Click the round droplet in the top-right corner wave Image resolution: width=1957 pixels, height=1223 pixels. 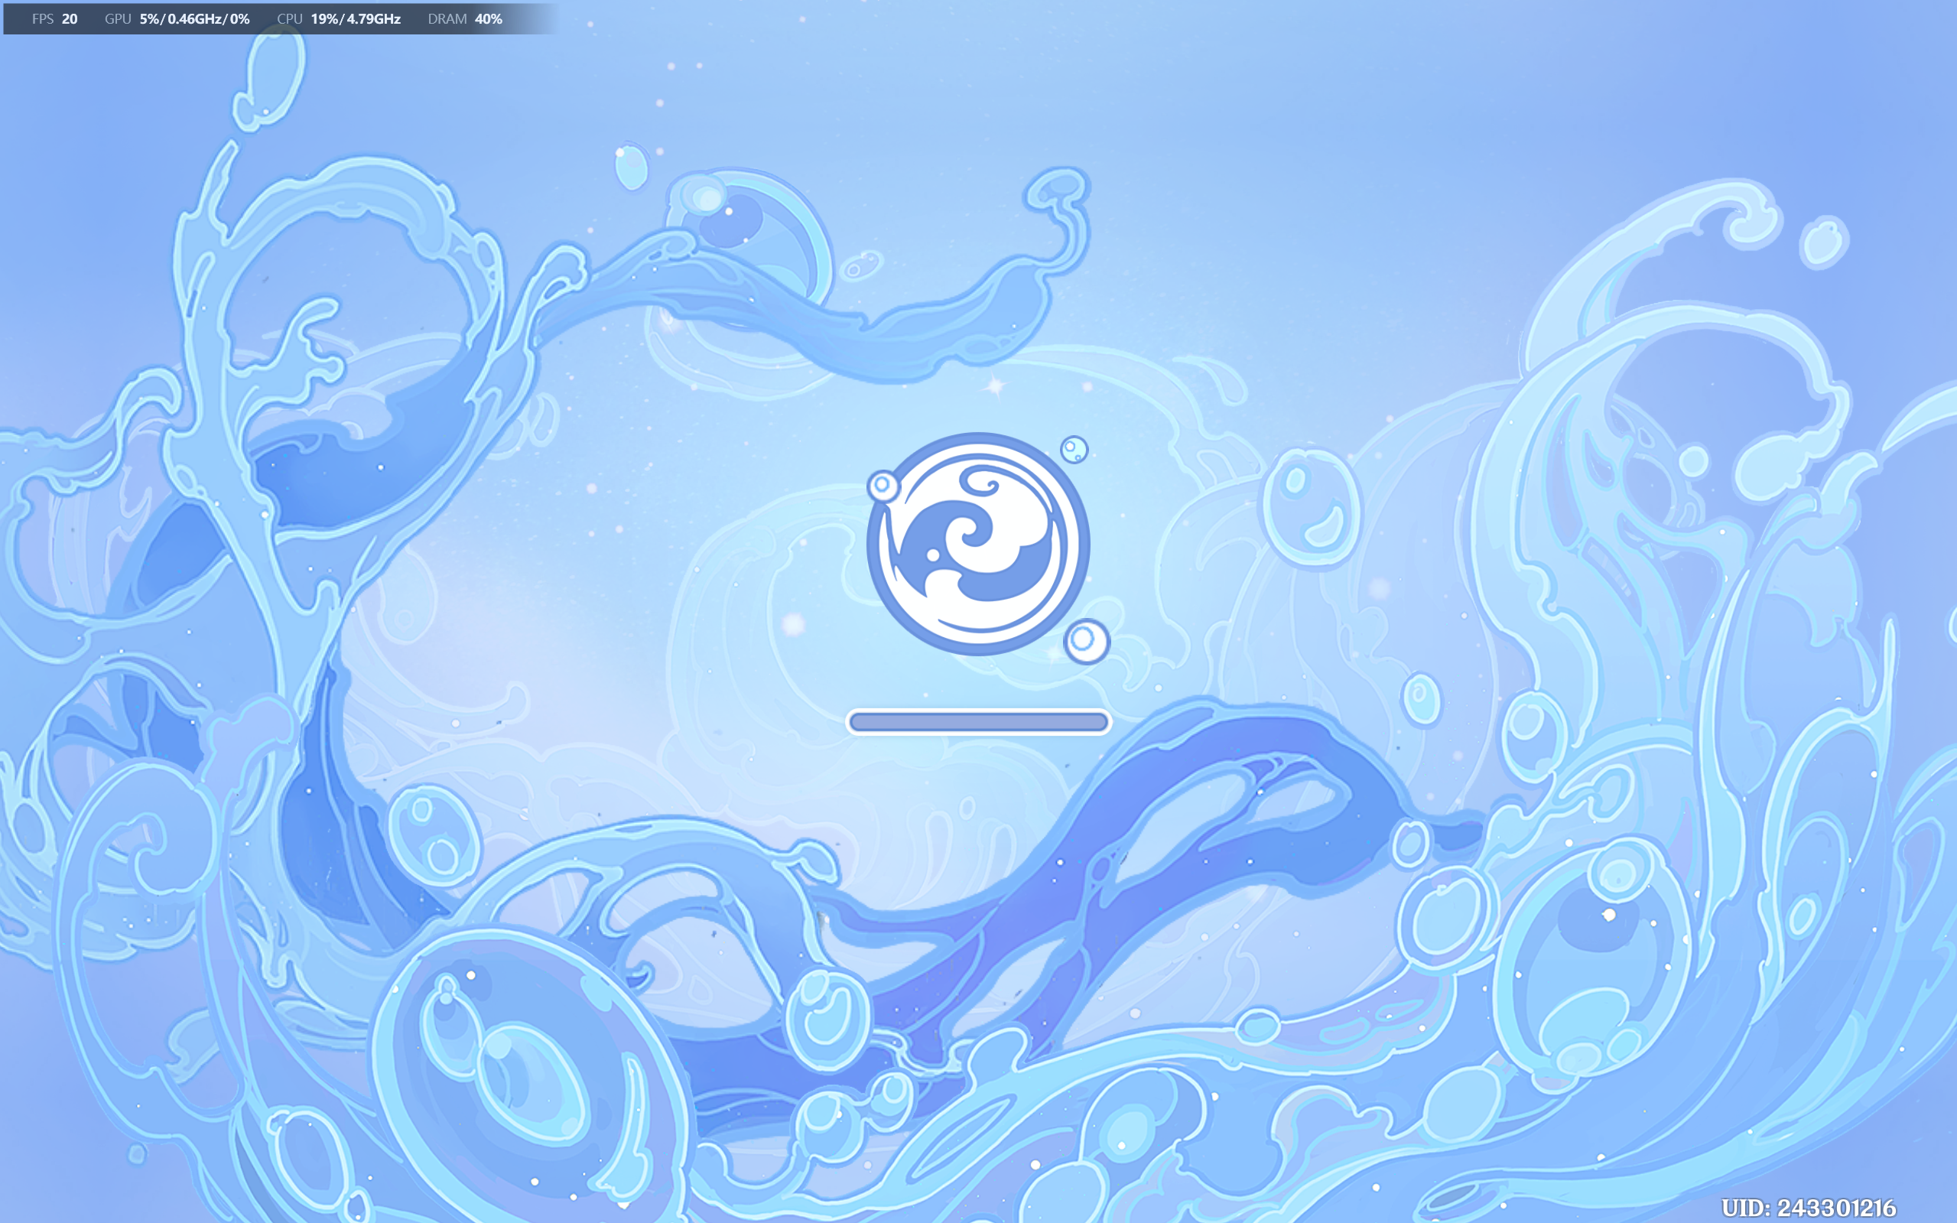1824,242
